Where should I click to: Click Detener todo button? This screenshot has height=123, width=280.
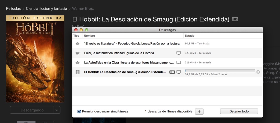(239, 112)
